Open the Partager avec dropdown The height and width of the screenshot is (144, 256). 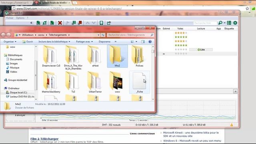pos(84,42)
